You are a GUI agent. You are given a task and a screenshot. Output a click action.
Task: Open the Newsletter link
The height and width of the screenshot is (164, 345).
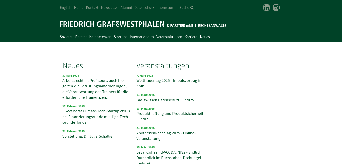tap(109, 8)
